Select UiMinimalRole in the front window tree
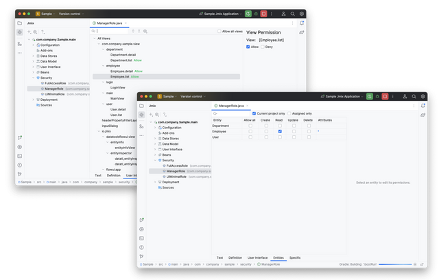Image resolution: width=439 pixels, height=280 pixels. [x=176, y=176]
